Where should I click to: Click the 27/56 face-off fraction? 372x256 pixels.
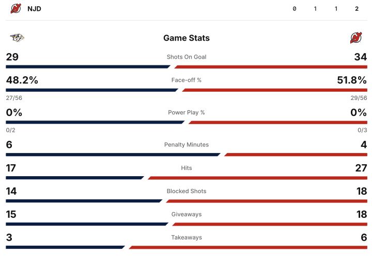14,98
